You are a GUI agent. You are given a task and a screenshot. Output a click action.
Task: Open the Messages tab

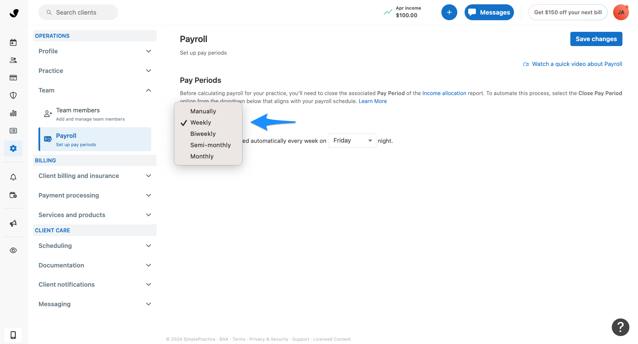point(489,12)
